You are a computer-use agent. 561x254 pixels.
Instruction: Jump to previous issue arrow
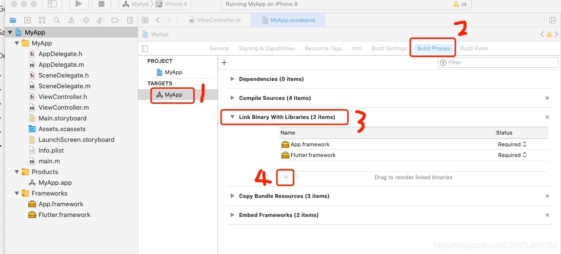(542, 34)
